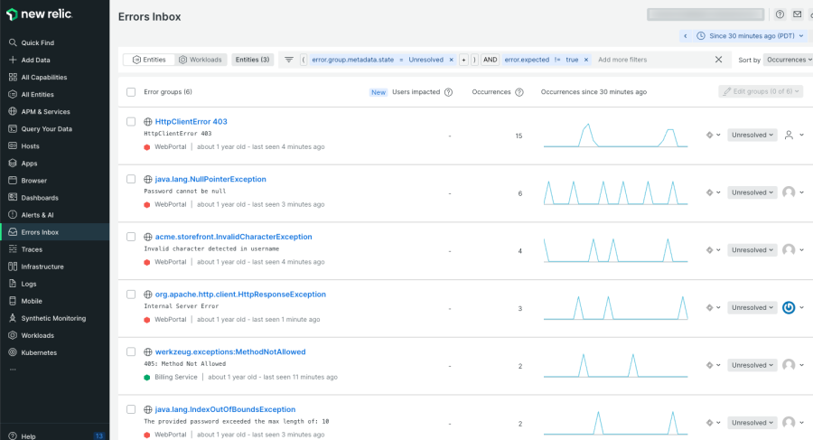
Task: Select all error groups checkbox
Action: pyautogui.click(x=131, y=92)
